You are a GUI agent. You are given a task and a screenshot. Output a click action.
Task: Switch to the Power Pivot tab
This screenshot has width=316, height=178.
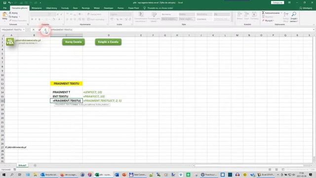[x=133, y=8]
